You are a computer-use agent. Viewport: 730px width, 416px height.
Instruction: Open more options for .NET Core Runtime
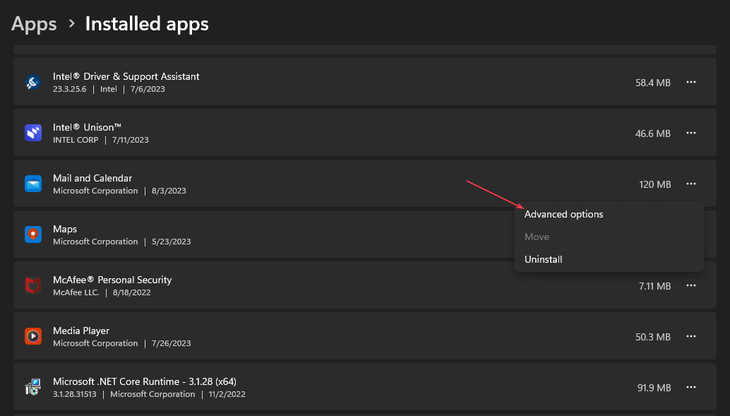(x=691, y=388)
